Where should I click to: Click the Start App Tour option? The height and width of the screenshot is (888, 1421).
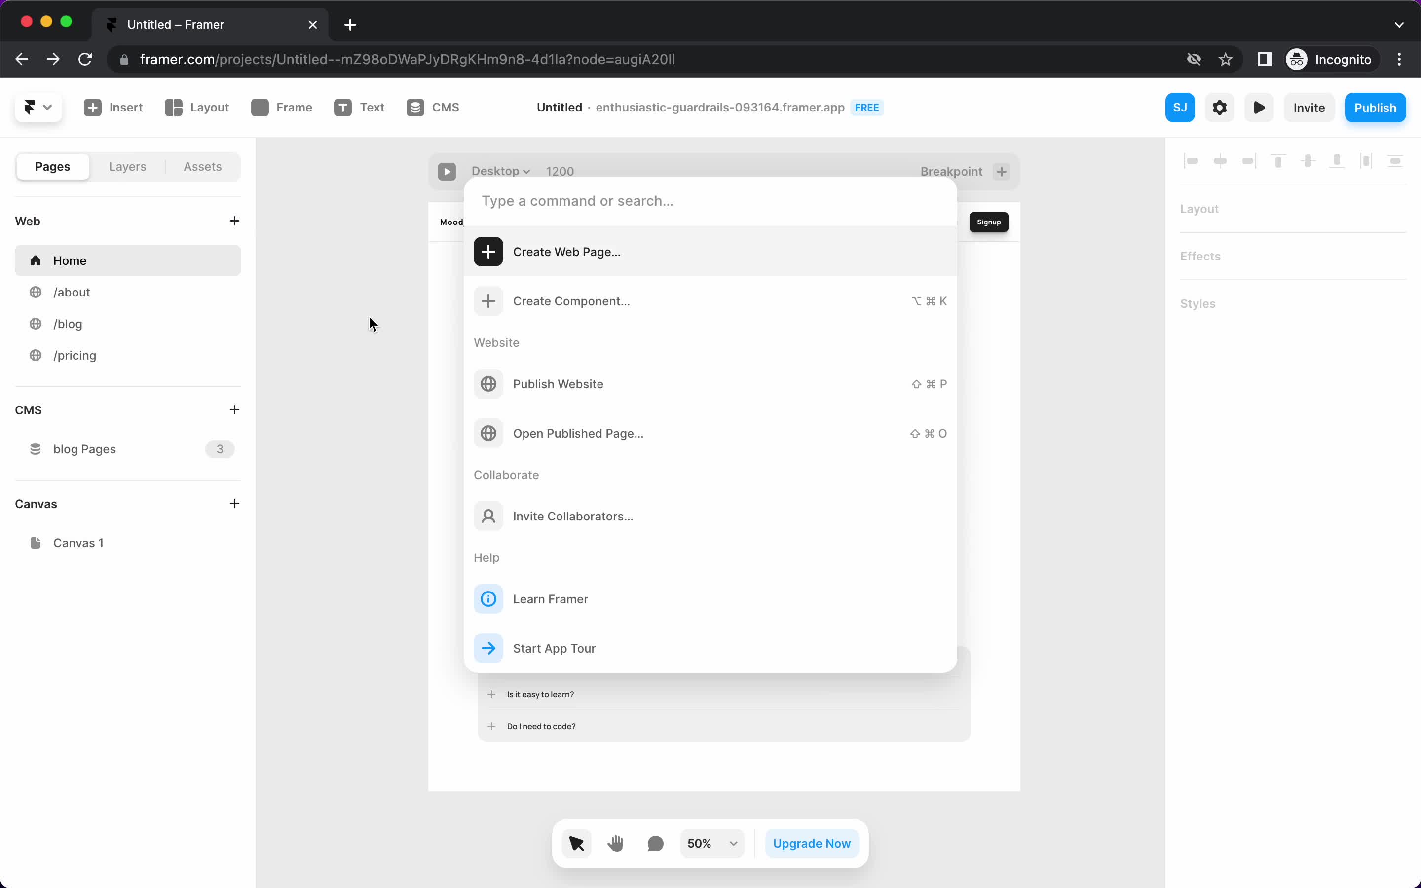click(x=554, y=648)
